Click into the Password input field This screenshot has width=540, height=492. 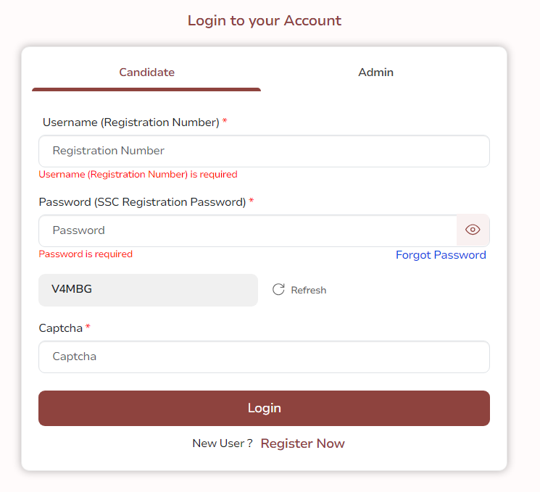(x=248, y=230)
